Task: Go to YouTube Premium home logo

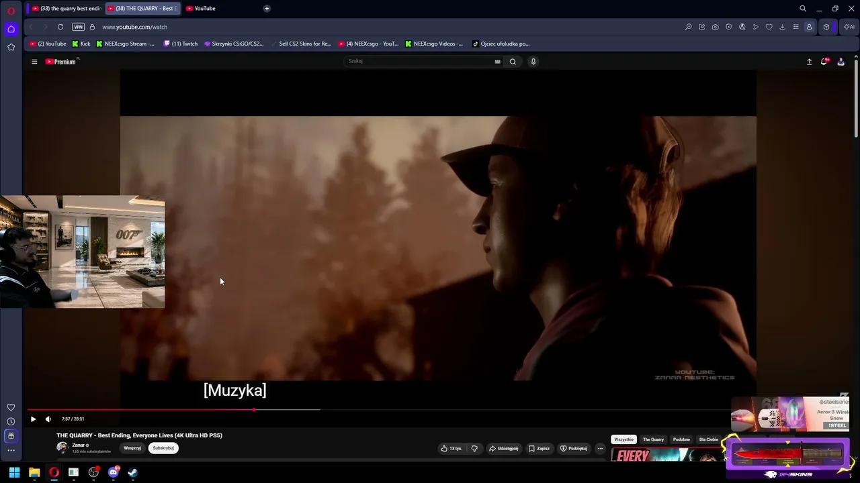Action: point(61,62)
